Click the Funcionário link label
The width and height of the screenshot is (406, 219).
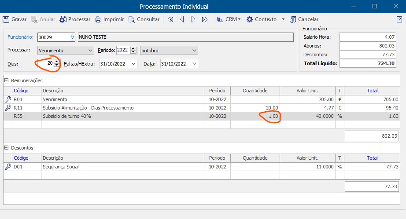(21, 37)
